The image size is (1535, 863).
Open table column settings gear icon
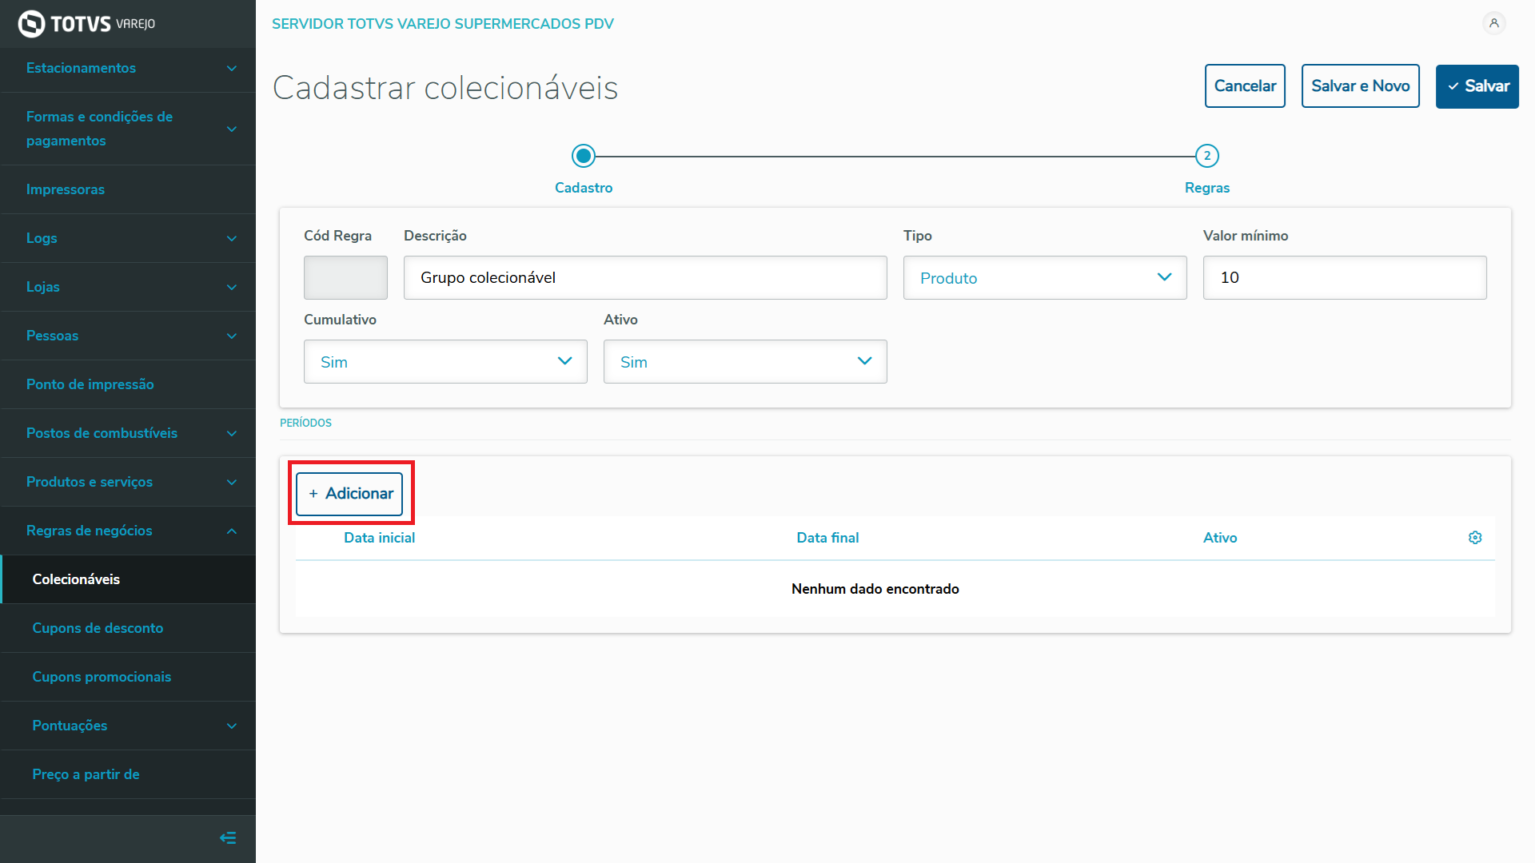click(x=1475, y=538)
